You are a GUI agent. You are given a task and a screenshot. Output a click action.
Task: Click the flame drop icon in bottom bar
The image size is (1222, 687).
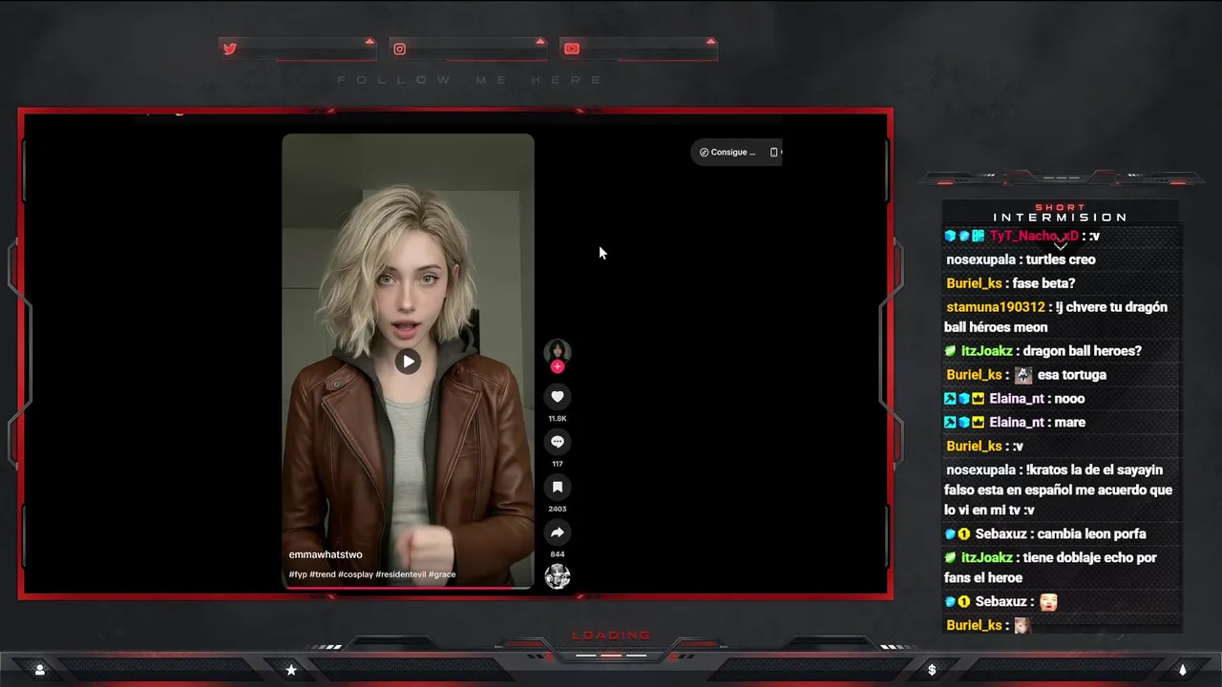point(1183,670)
